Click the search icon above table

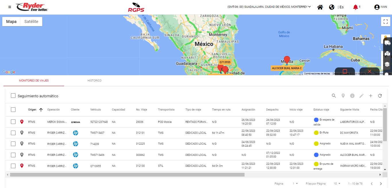tap(334, 96)
